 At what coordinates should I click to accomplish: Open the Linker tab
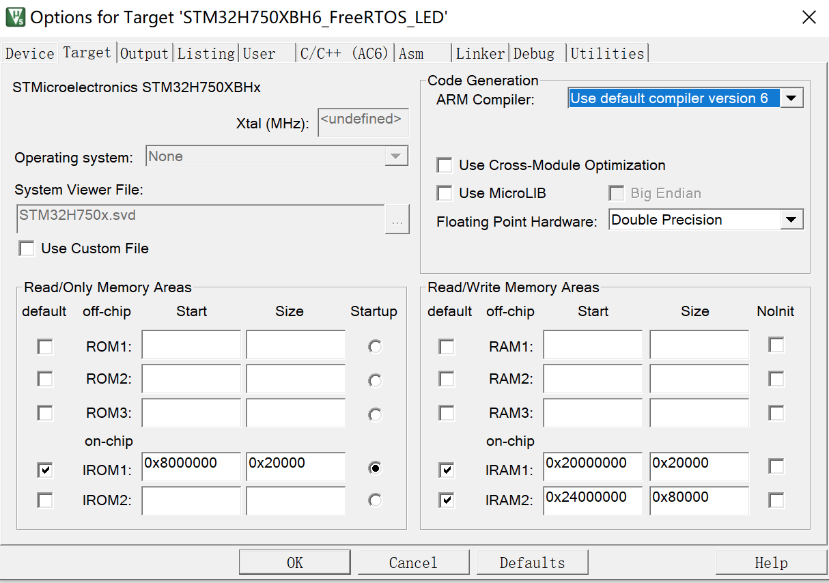pos(481,53)
